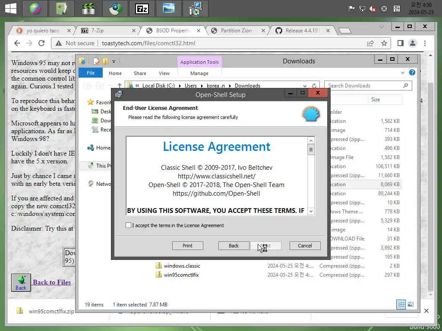Image resolution: width=442 pixels, height=331 pixels.
Task: Open the browser three-dot menu
Action: coord(425,43)
